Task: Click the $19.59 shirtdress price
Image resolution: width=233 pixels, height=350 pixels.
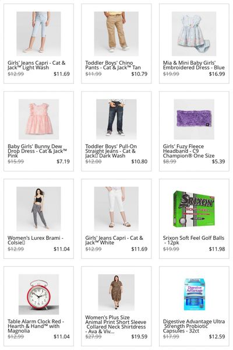Action: coord(139,337)
